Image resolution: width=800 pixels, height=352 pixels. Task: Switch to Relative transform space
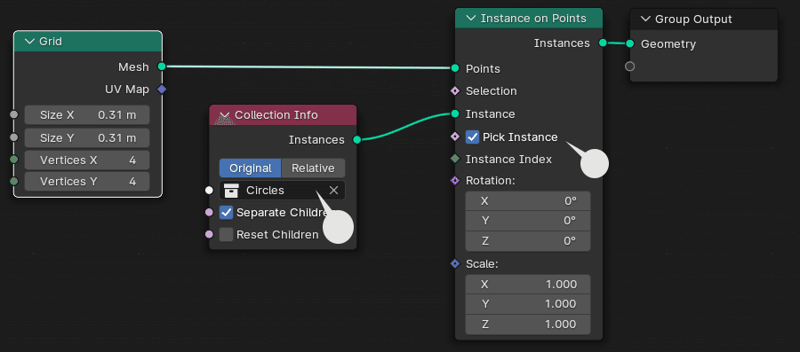(x=313, y=168)
